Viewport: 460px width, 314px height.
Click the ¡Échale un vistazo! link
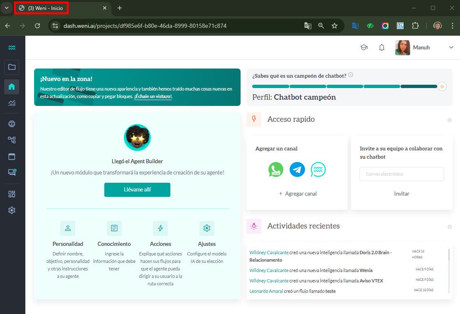(153, 96)
